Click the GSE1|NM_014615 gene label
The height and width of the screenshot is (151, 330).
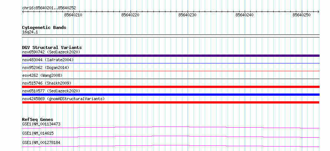pos(38,133)
